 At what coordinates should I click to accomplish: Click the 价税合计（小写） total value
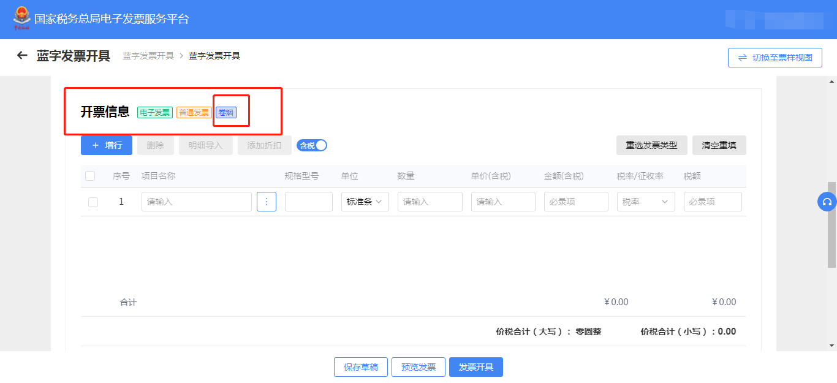coord(727,332)
